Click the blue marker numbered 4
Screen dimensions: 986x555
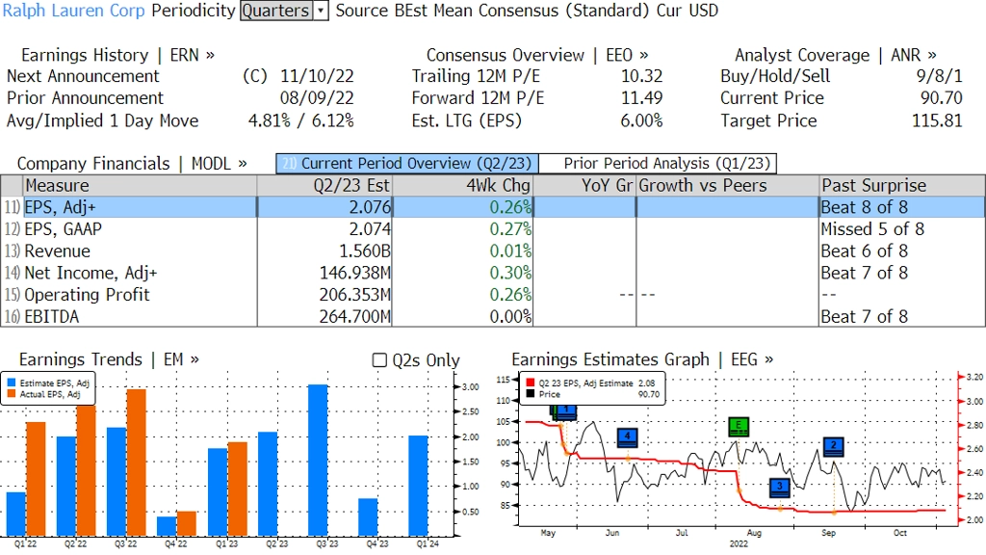(x=627, y=437)
